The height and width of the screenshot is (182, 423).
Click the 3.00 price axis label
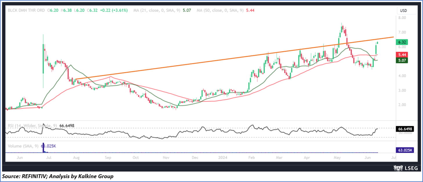pos(402,90)
